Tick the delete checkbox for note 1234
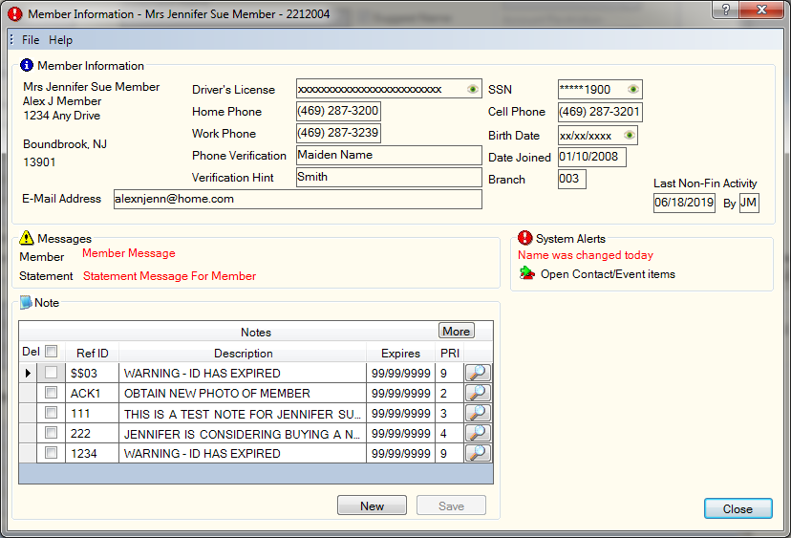The width and height of the screenshot is (791, 538). coord(51,453)
